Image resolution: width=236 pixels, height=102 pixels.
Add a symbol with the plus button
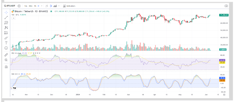[19, 6]
